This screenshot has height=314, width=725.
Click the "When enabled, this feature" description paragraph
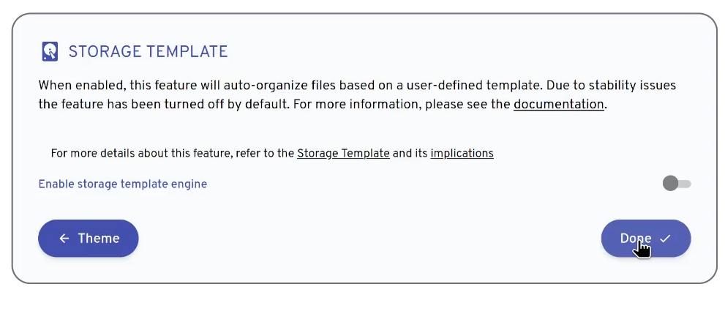pyautogui.click(x=357, y=95)
